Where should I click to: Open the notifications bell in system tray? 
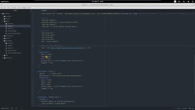click(x=188, y=2)
